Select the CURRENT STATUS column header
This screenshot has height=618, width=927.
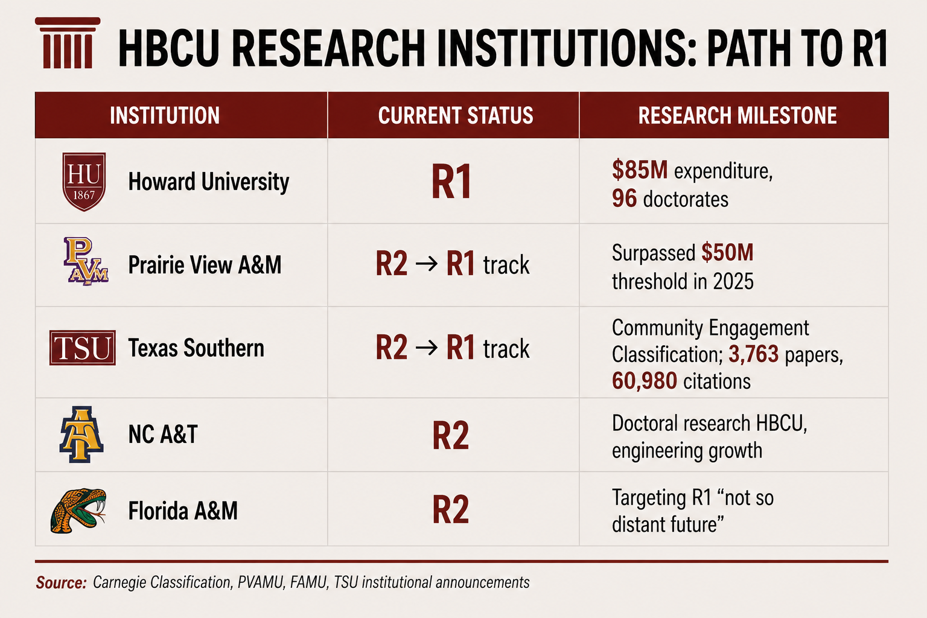[x=456, y=115]
